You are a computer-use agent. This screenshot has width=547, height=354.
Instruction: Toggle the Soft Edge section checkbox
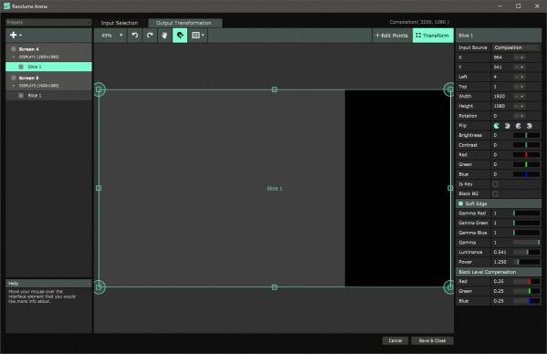point(460,203)
